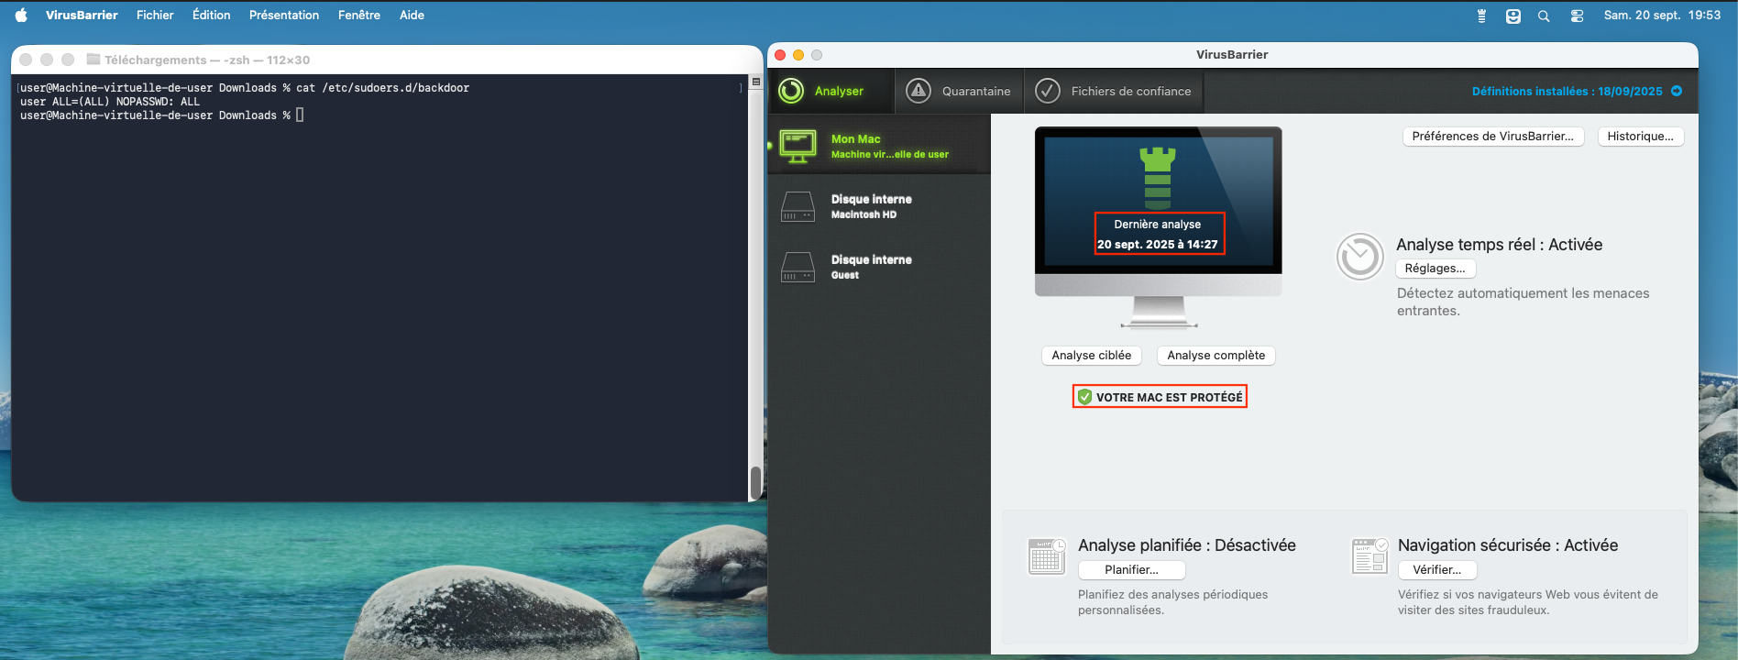Click the Analyse ciblée button
The width and height of the screenshot is (1738, 660).
[1091, 356]
